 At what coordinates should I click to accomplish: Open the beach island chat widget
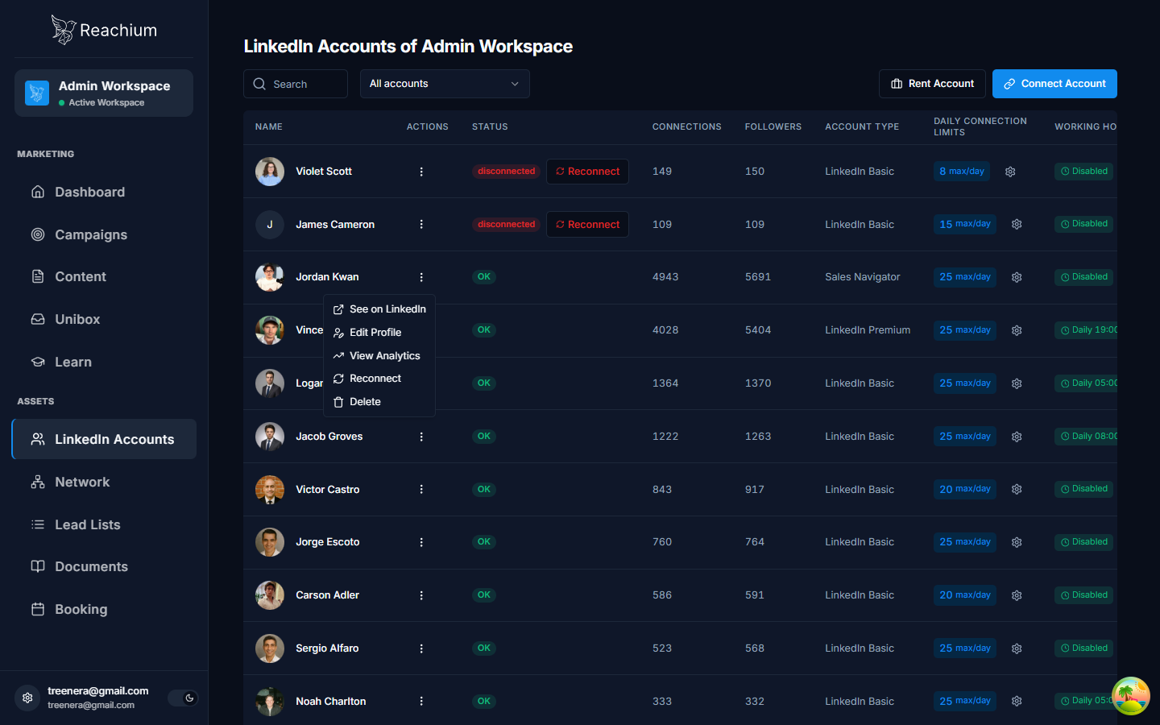pyautogui.click(x=1131, y=696)
